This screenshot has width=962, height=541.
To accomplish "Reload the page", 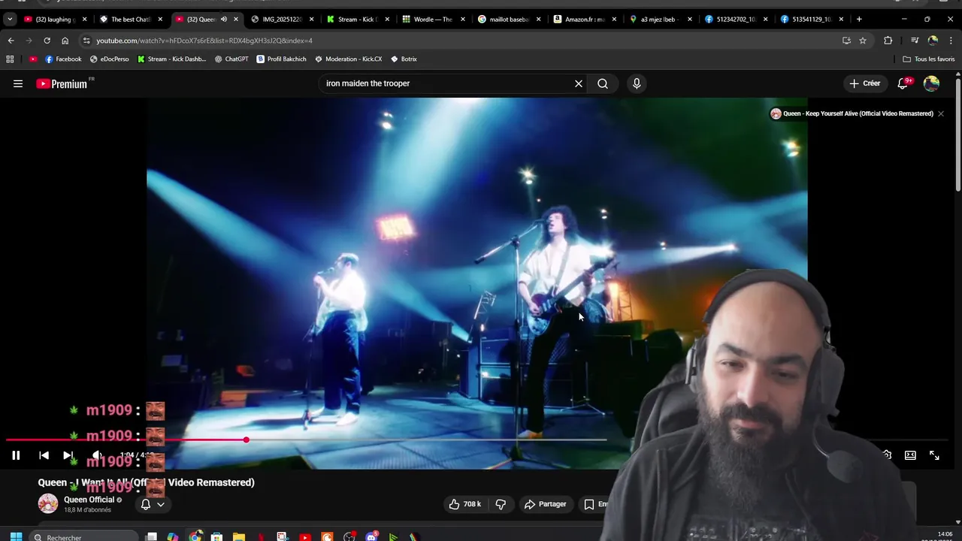I will 47,41.
